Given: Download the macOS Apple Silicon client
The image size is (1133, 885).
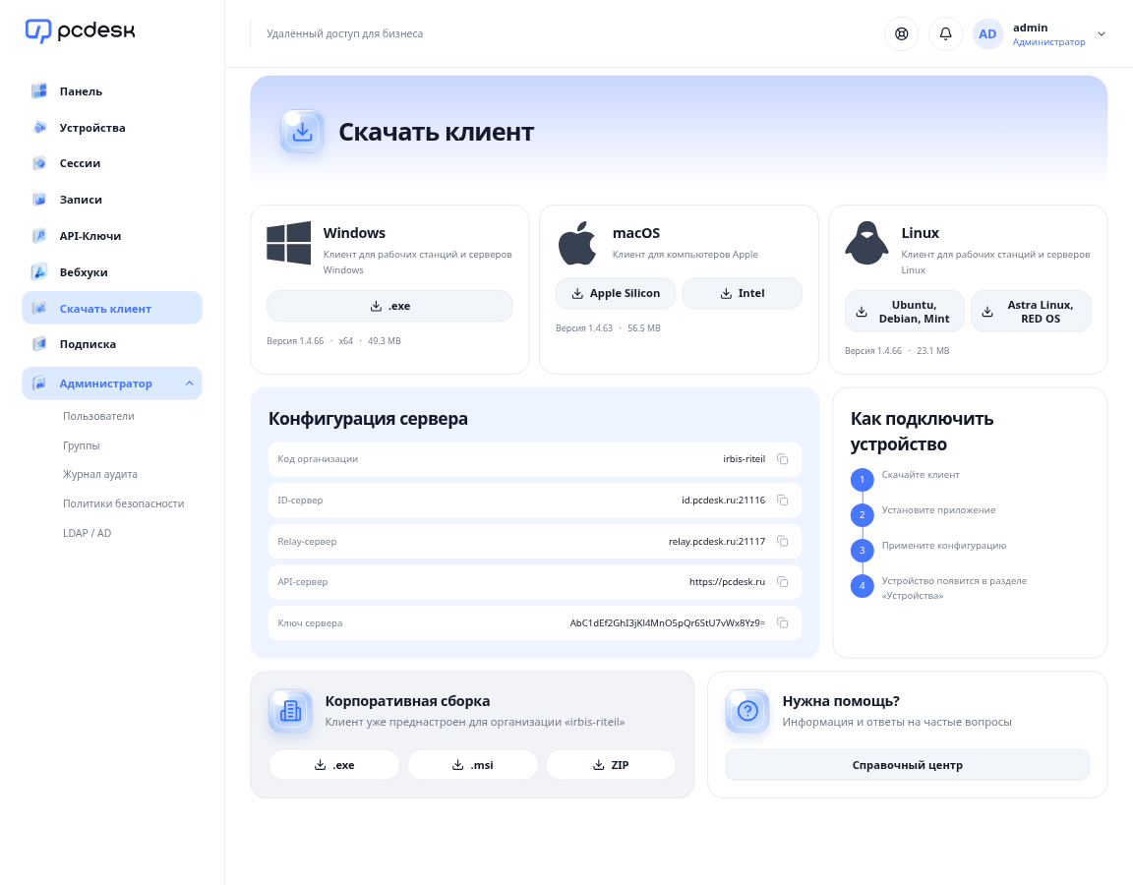Looking at the screenshot, I should [x=616, y=293].
